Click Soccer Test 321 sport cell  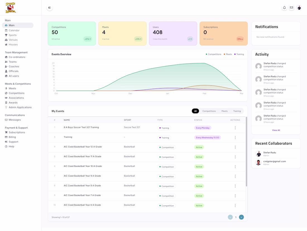click(132, 127)
